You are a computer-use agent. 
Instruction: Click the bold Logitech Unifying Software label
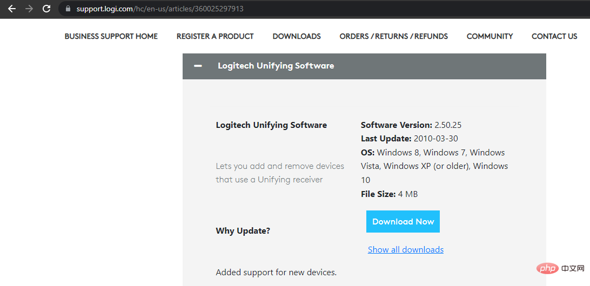[x=271, y=125]
